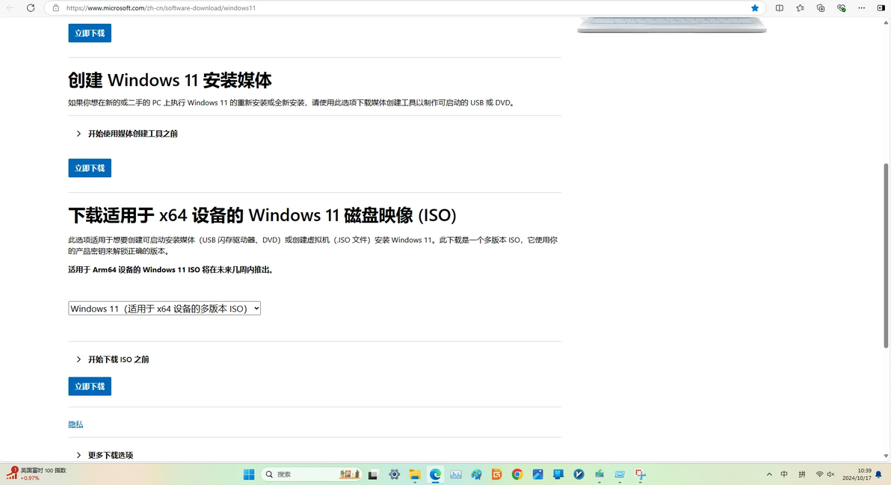Image resolution: width=891 pixels, height=485 pixels.
Task: Launch Google Chrome from the taskbar
Action: pyautogui.click(x=517, y=475)
